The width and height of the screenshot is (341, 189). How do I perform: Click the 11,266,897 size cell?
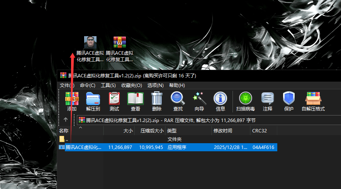point(120,147)
